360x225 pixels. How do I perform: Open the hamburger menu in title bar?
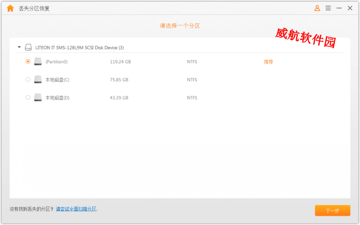(328, 8)
